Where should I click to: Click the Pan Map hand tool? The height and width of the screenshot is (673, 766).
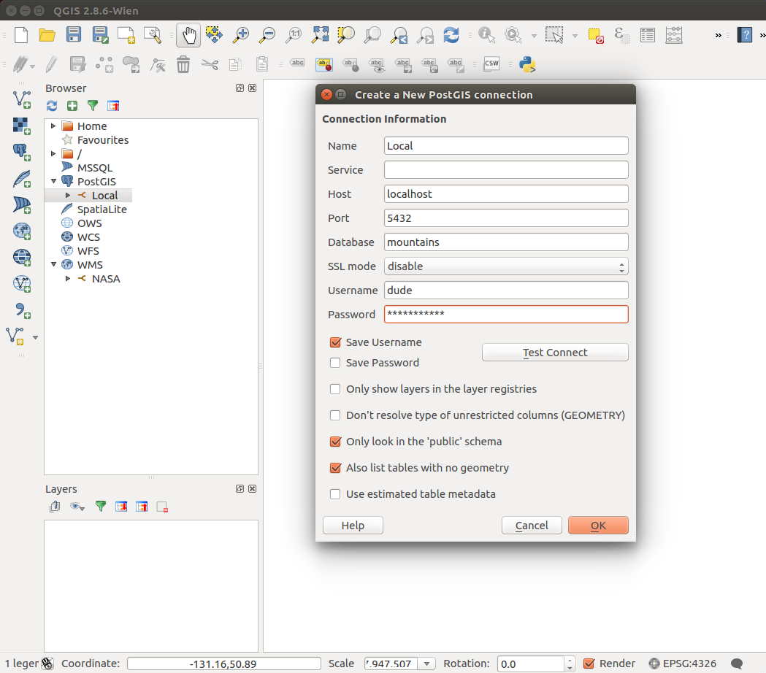pos(188,34)
